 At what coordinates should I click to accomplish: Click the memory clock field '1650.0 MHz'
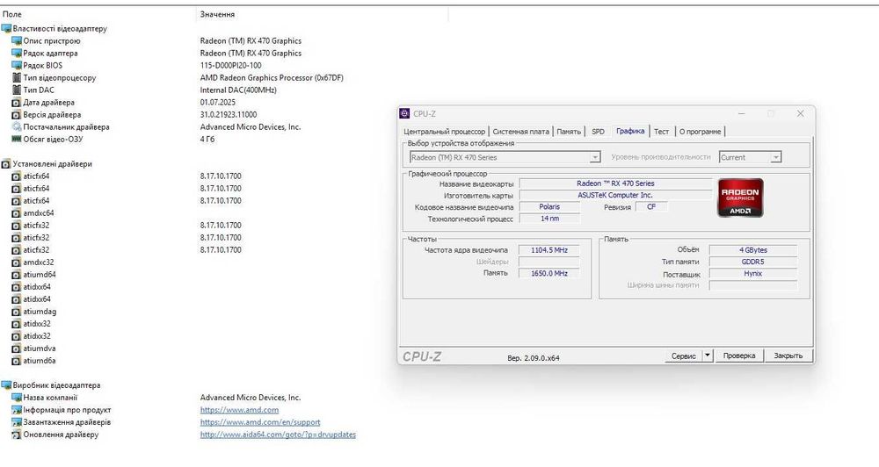coord(548,273)
